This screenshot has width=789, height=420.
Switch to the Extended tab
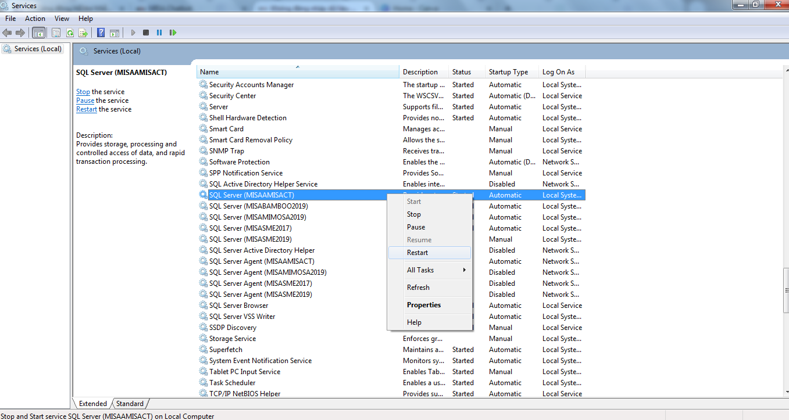[93, 404]
